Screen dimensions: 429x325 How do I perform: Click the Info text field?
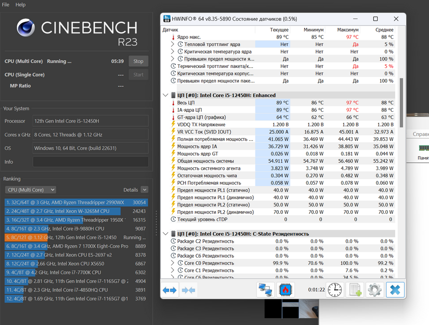point(90,162)
